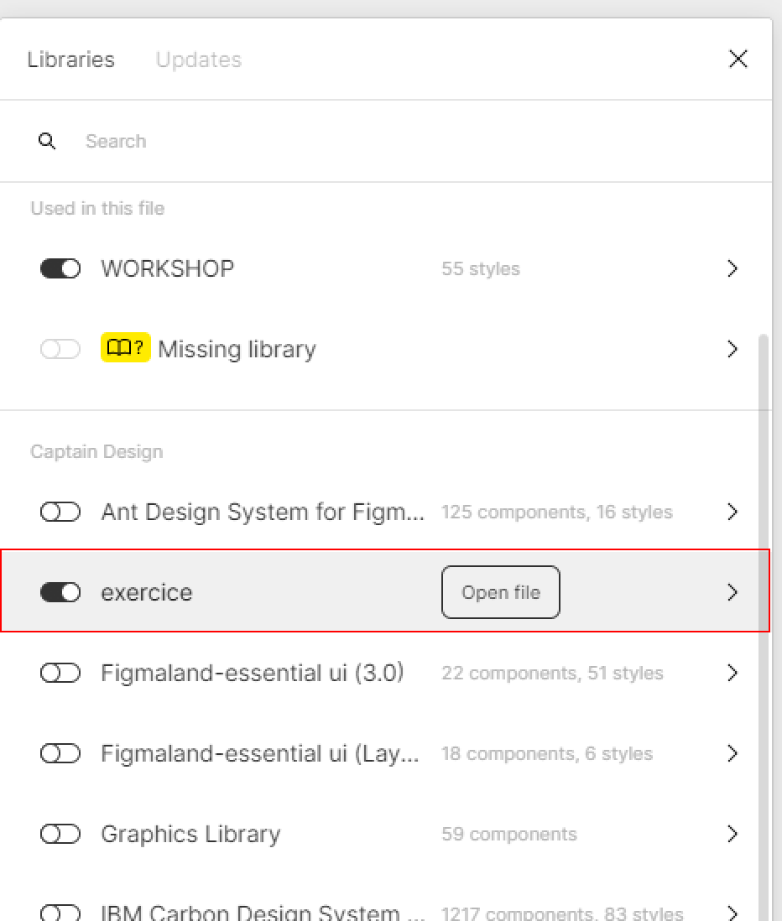782x921 pixels.
Task: Select the Libraries tab
Action: pyautogui.click(x=71, y=60)
